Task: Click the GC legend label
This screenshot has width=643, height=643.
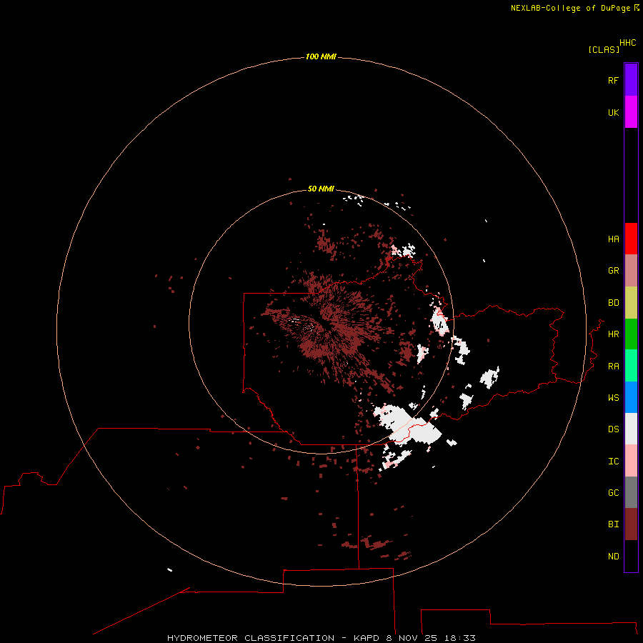Action: pos(613,493)
